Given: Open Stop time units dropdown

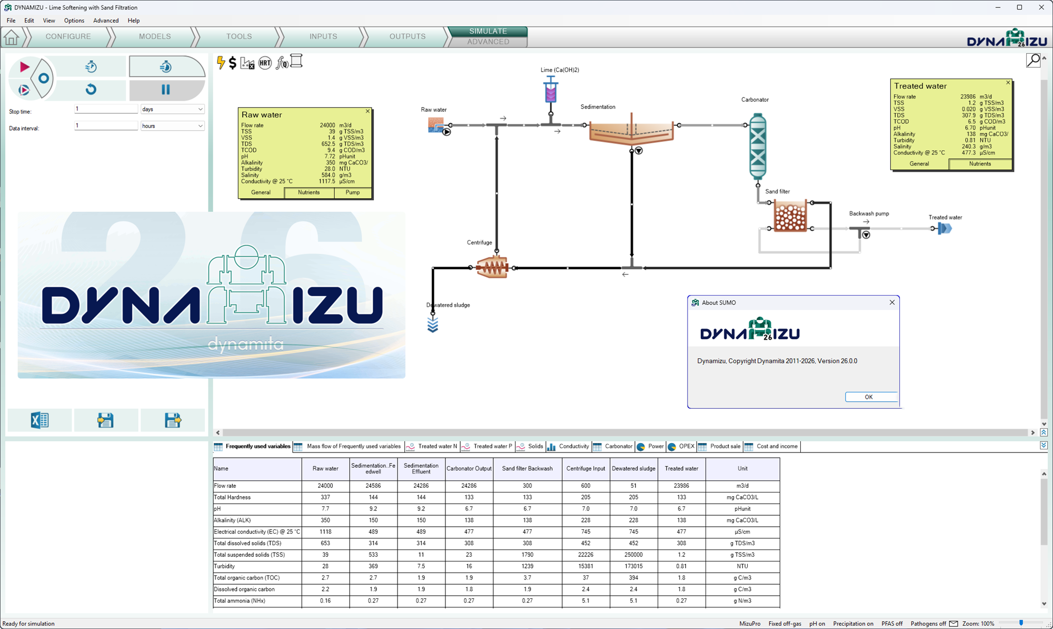Looking at the screenshot, I should (172, 109).
